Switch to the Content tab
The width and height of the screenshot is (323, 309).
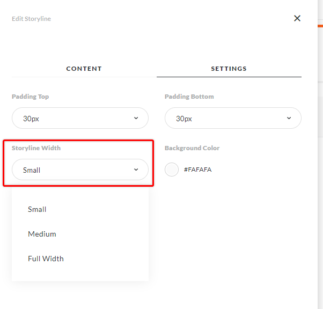84,69
